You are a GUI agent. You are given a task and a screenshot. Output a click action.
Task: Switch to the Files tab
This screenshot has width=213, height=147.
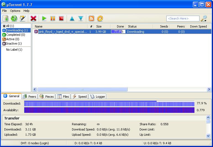click(63, 97)
